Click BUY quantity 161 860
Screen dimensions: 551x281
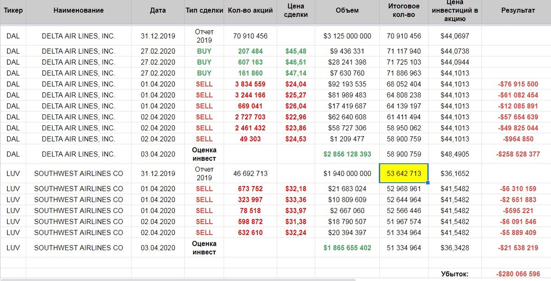(251, 73)
